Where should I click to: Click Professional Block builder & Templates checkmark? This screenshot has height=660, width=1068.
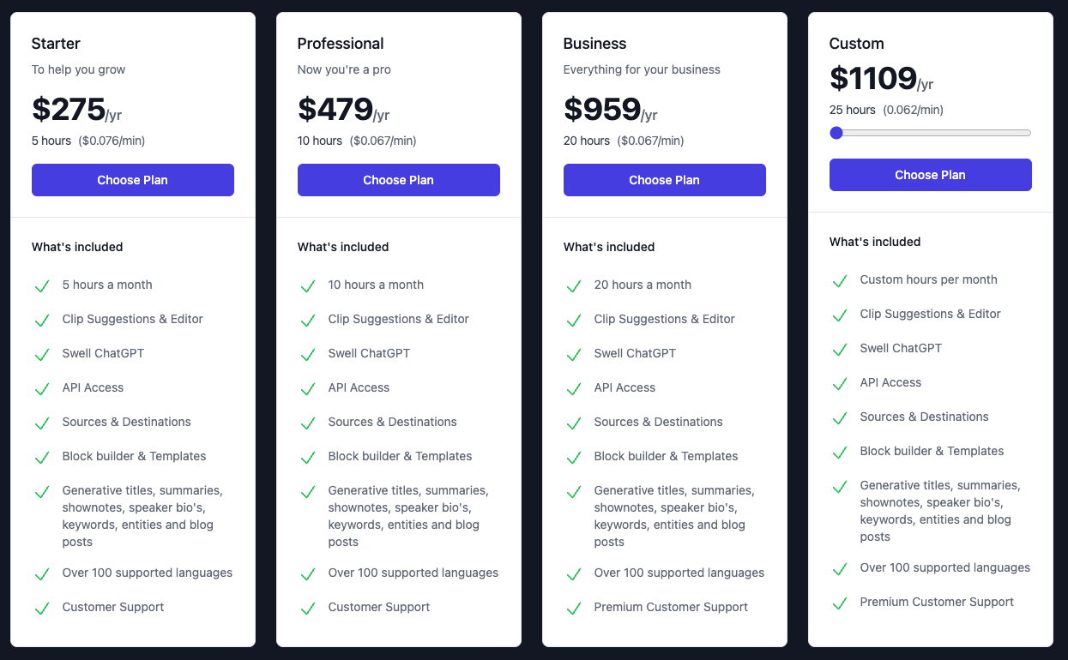(307, 458)
